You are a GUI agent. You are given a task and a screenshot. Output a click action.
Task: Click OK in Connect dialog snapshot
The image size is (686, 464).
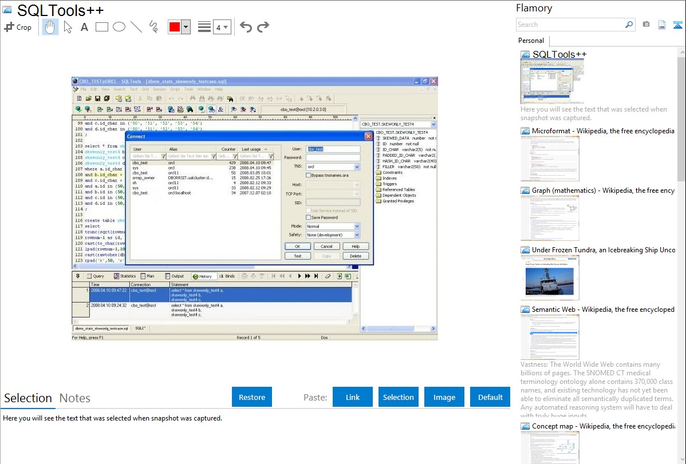298,246
